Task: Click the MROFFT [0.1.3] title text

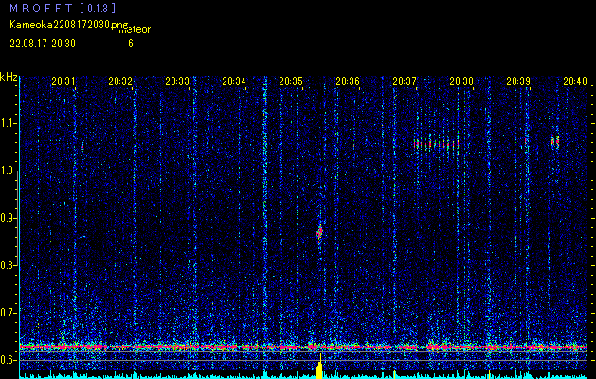Action: [63, 8]
